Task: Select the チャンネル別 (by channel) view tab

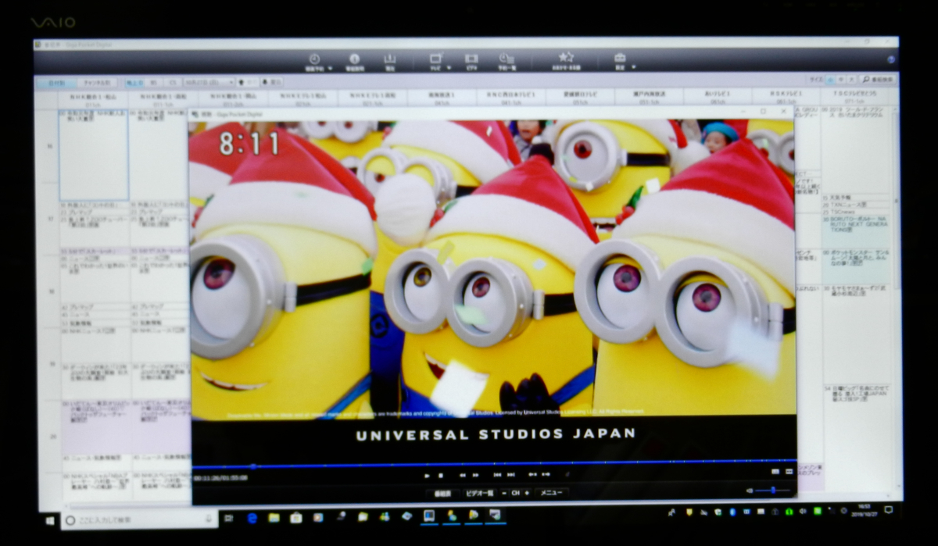Action: pos(98,82)
